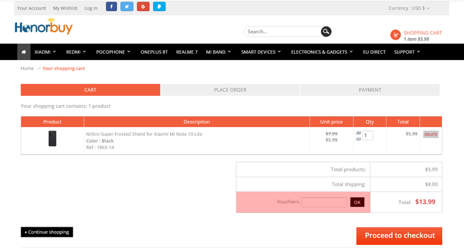Click the 'Color : Black' text
The width and height of the screenshot is (464, 248).
[x=100, y=141]
